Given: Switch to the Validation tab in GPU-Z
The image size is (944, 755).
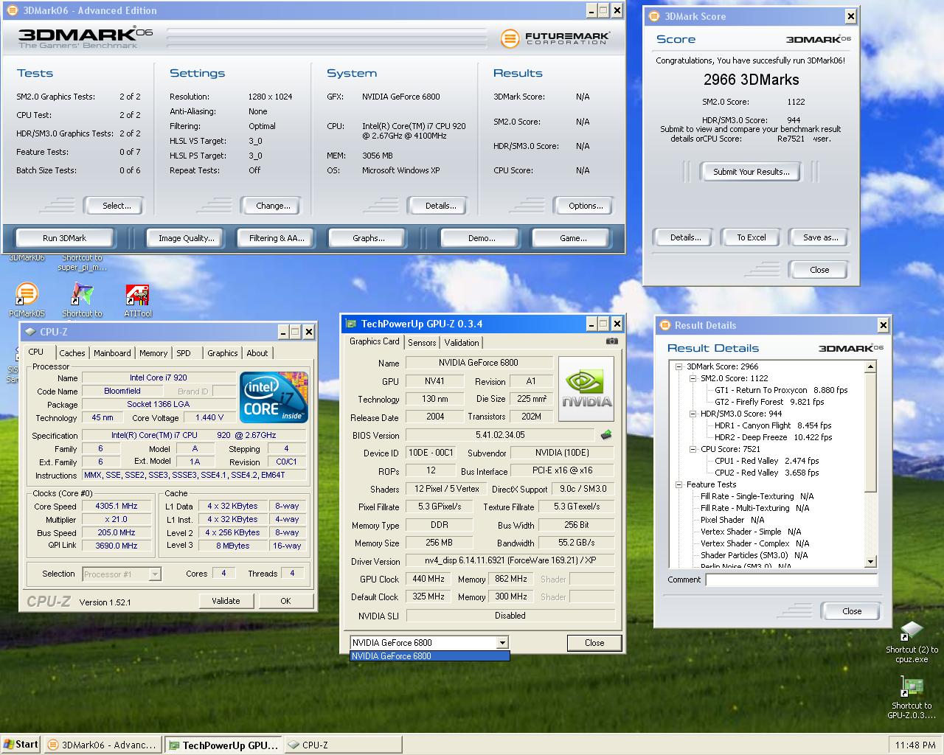Looking at the screenshot, I should click(462, 343).
